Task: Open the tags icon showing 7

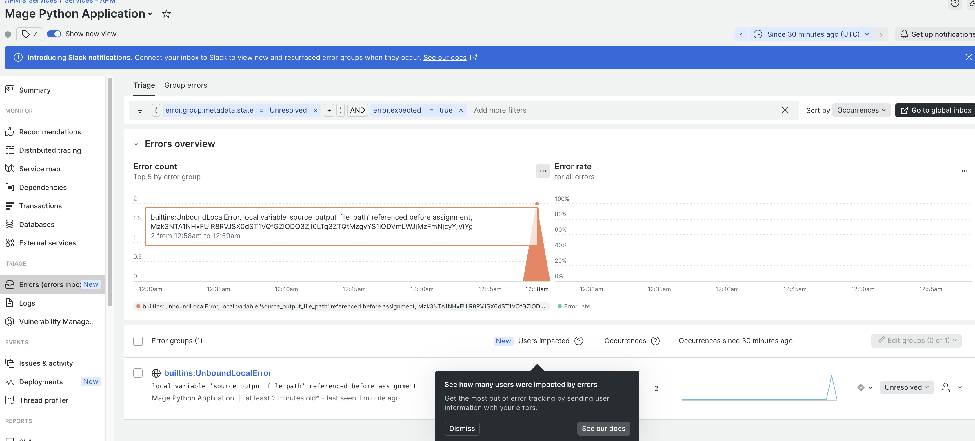Action: [x=29, y=34]
